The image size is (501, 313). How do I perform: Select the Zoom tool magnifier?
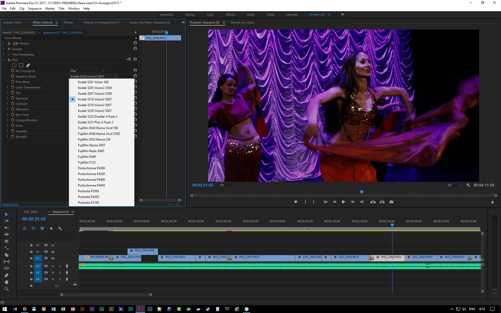click(x=7, y=289)
